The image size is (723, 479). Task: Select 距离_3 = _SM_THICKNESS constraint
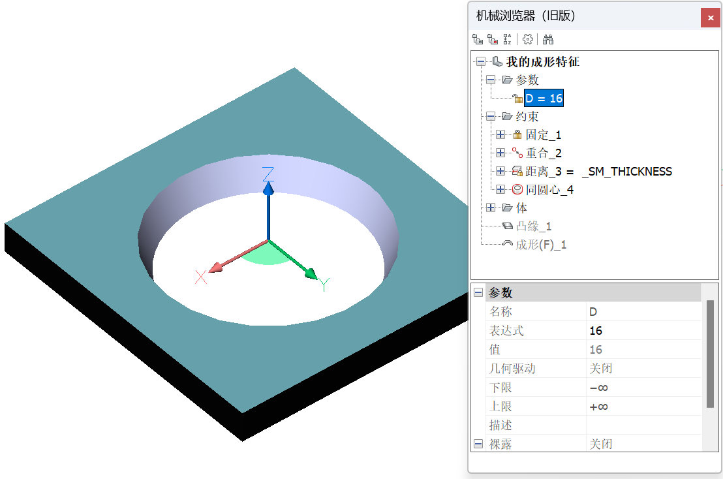[598, 172]
